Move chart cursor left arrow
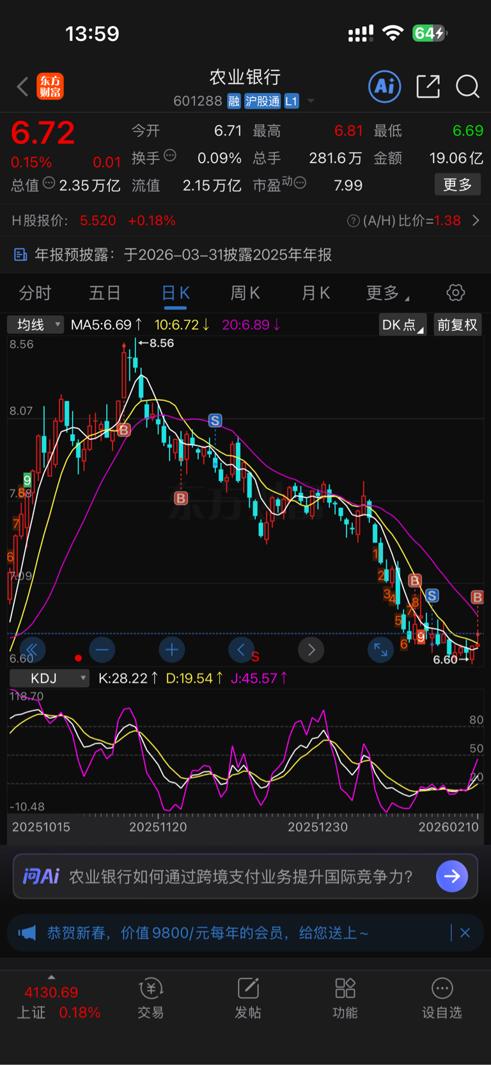 click(241, 651)
